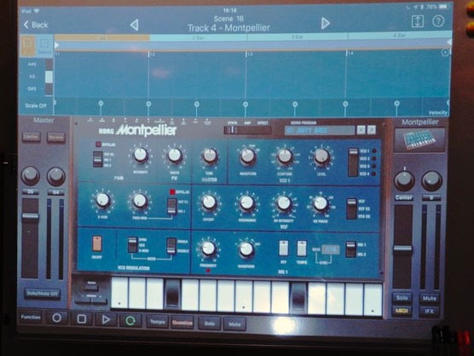Click the EG Intensity knob

click(x=284, y=203)
